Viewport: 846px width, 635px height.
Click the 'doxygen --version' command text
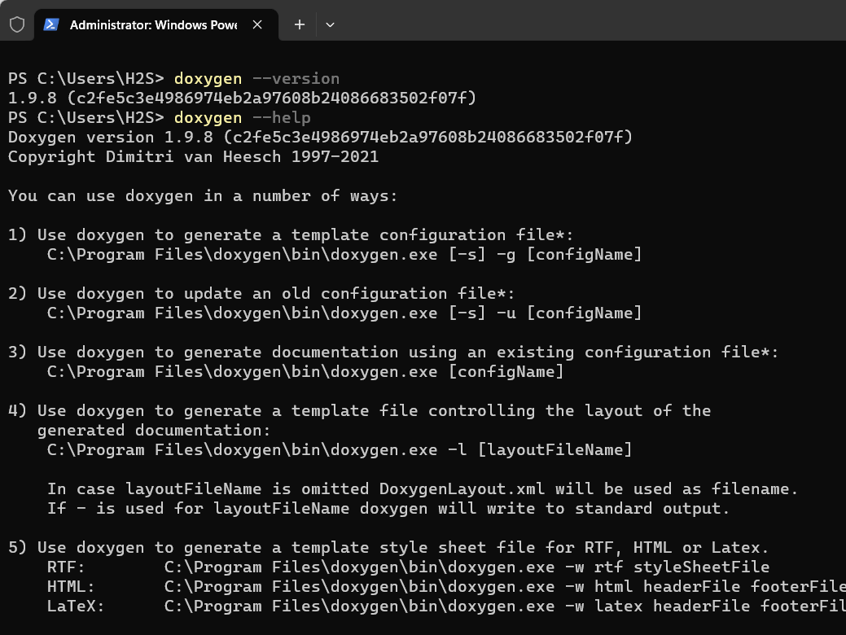(256, 79)
